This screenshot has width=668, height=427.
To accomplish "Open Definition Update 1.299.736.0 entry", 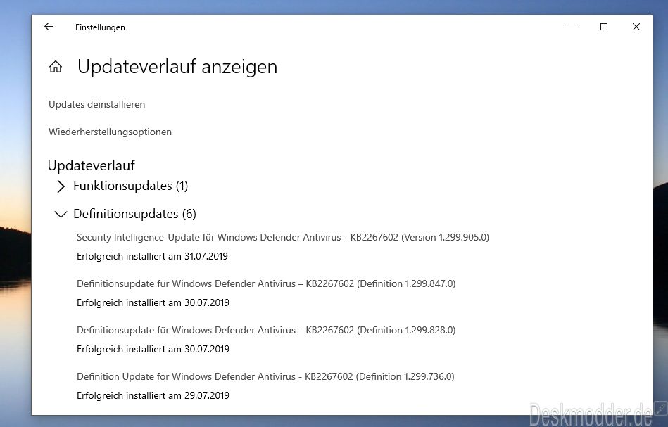I will (265, 376).
